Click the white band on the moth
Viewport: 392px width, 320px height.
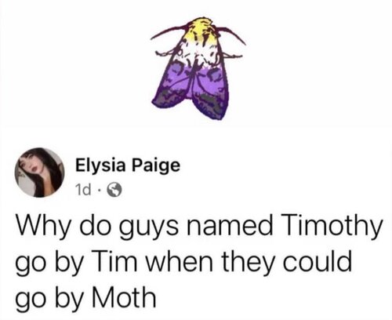click(199, 55)
